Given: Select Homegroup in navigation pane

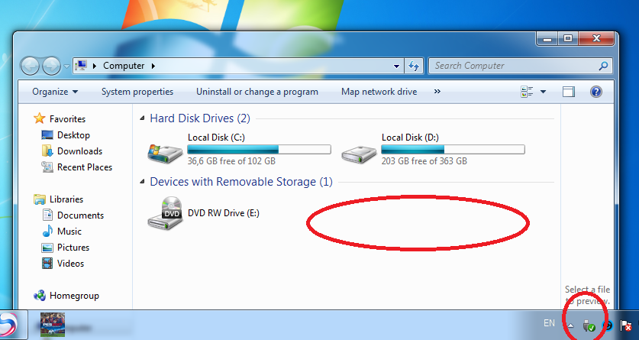Looking at the screenshot, I should point(74,296).
